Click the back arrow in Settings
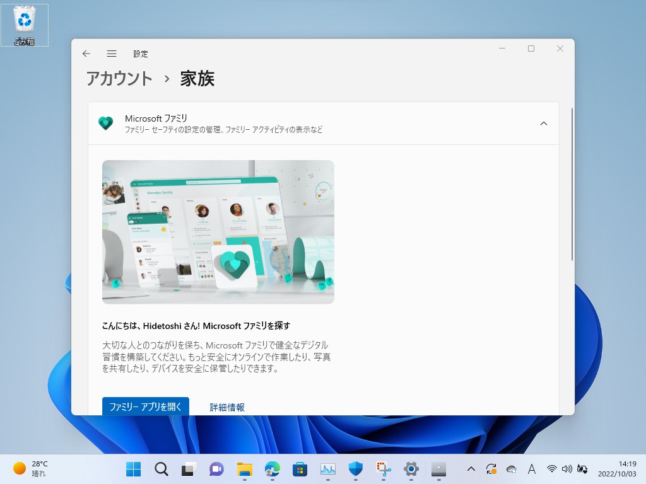 (86, 54)
